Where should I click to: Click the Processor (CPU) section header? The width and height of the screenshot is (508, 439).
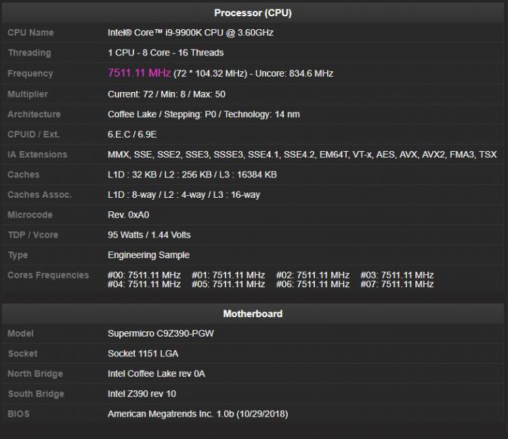click(x=253, y=13)
